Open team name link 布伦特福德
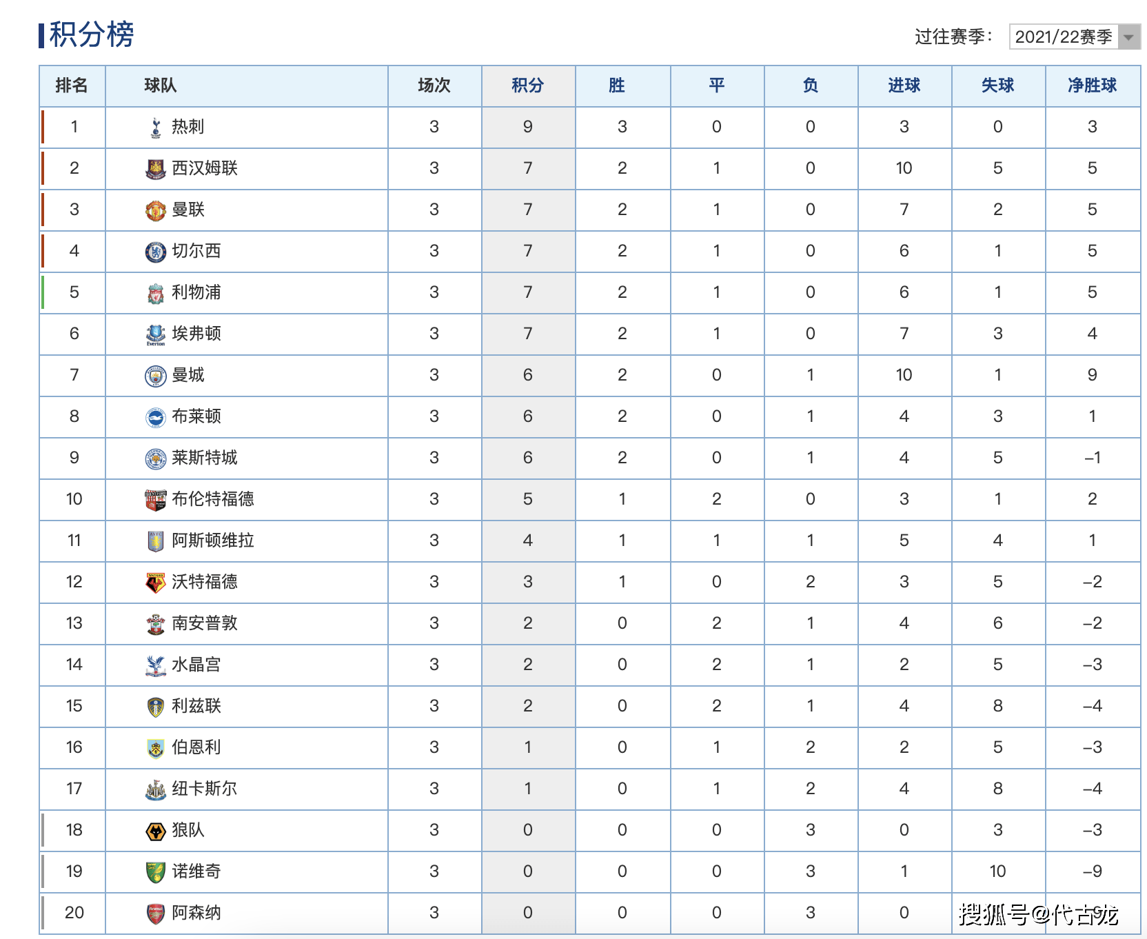Viewport: 1147px width, 939px height. (x=213, y=499)
